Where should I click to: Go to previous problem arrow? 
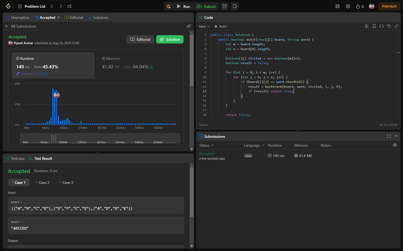[51, 6]
